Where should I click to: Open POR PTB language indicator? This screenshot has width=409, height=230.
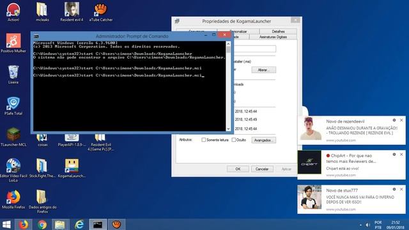coord(378,225)
